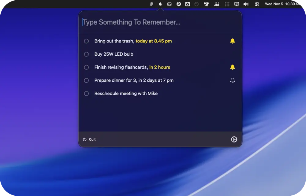306x196 pixels.
Task: Select the 'Bring out the trash' task text
Action: (x=114, y=41)
